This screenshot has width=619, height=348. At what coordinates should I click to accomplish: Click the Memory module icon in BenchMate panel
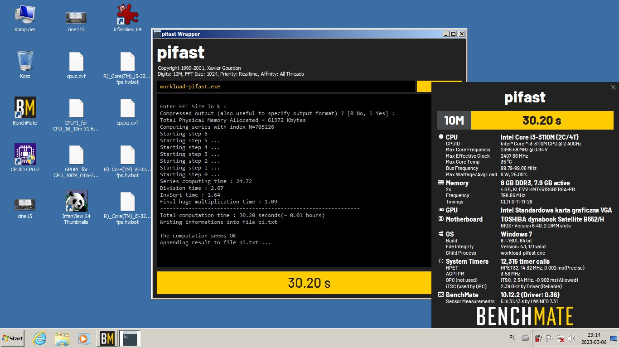click(441, 183)
